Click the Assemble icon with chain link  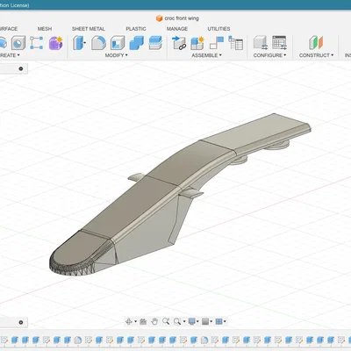(179, 43)
